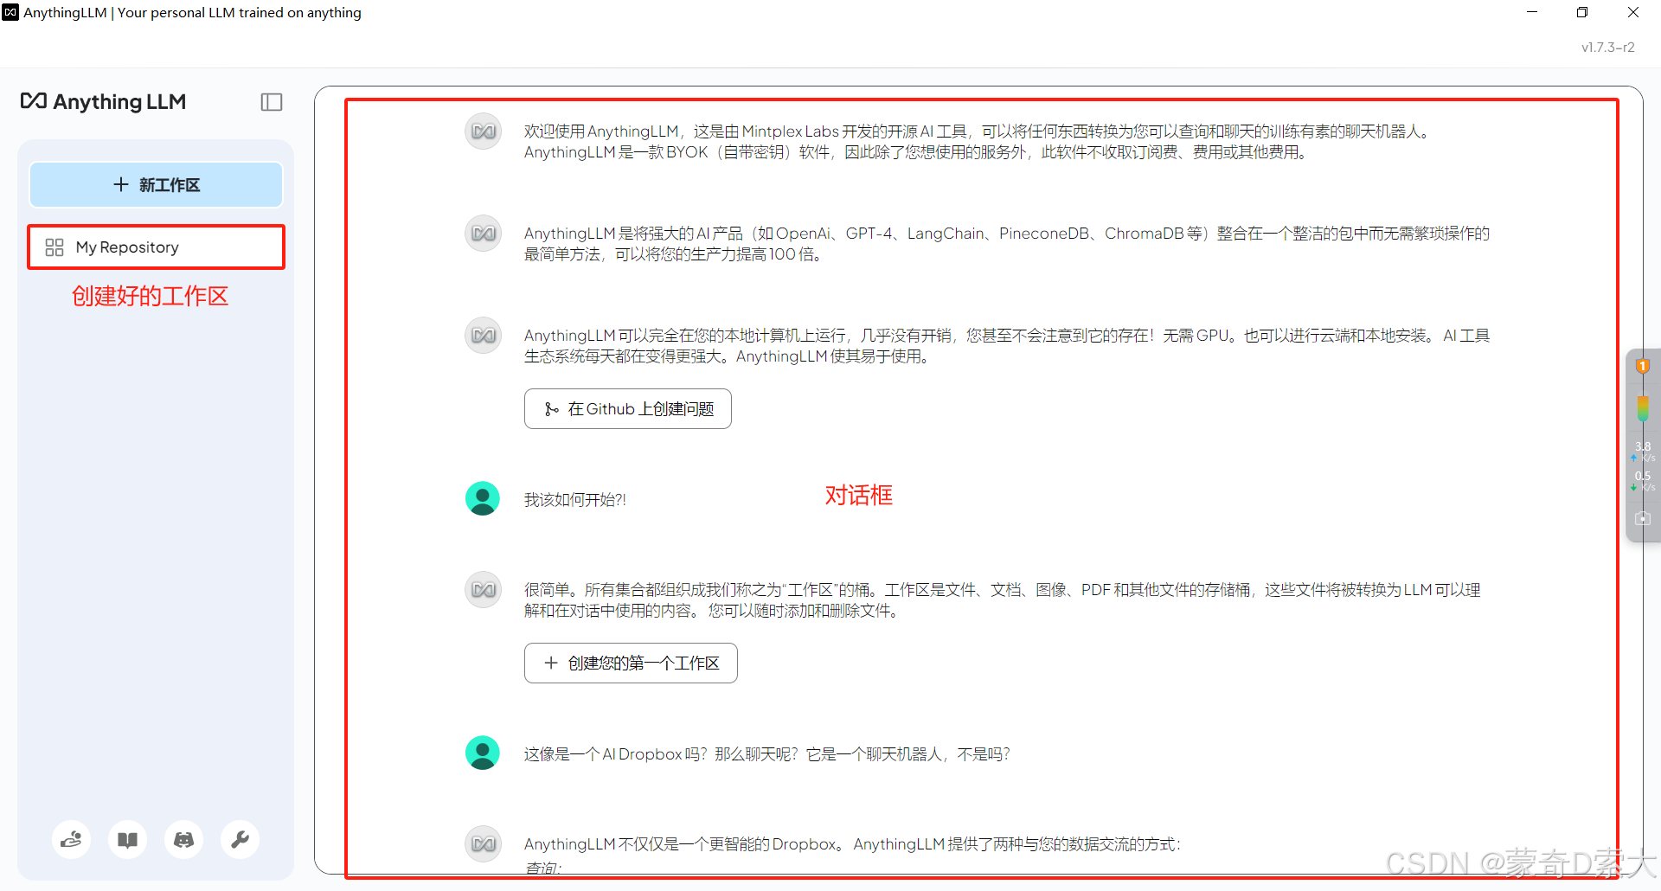Click message starting 欢迎使用AnythingLLM
Screen dimensions: 1661x891
(x=978, y=142)
